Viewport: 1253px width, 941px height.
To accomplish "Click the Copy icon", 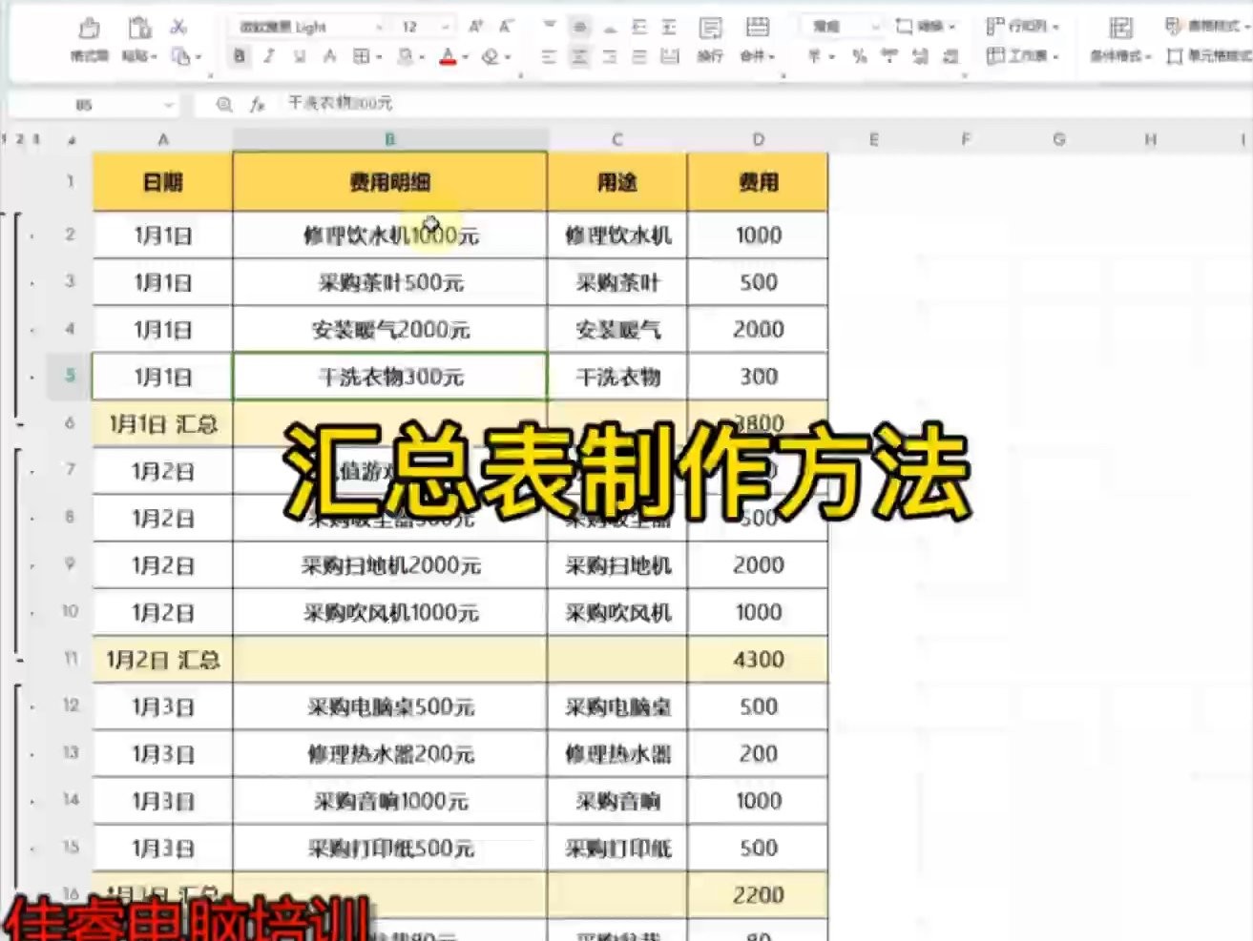I will coord(180,57).
